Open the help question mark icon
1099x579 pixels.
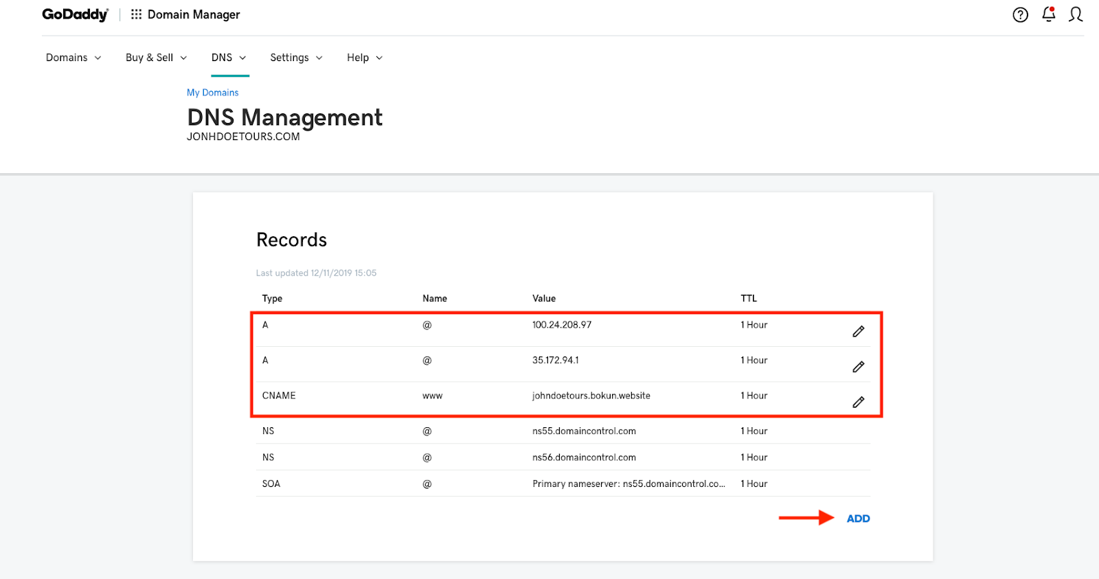pyautogui.click(x=1020, y=14)
